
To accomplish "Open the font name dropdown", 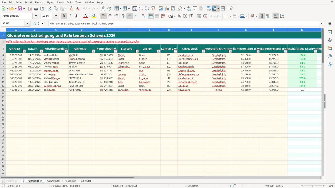I will [x=36, y=16].
